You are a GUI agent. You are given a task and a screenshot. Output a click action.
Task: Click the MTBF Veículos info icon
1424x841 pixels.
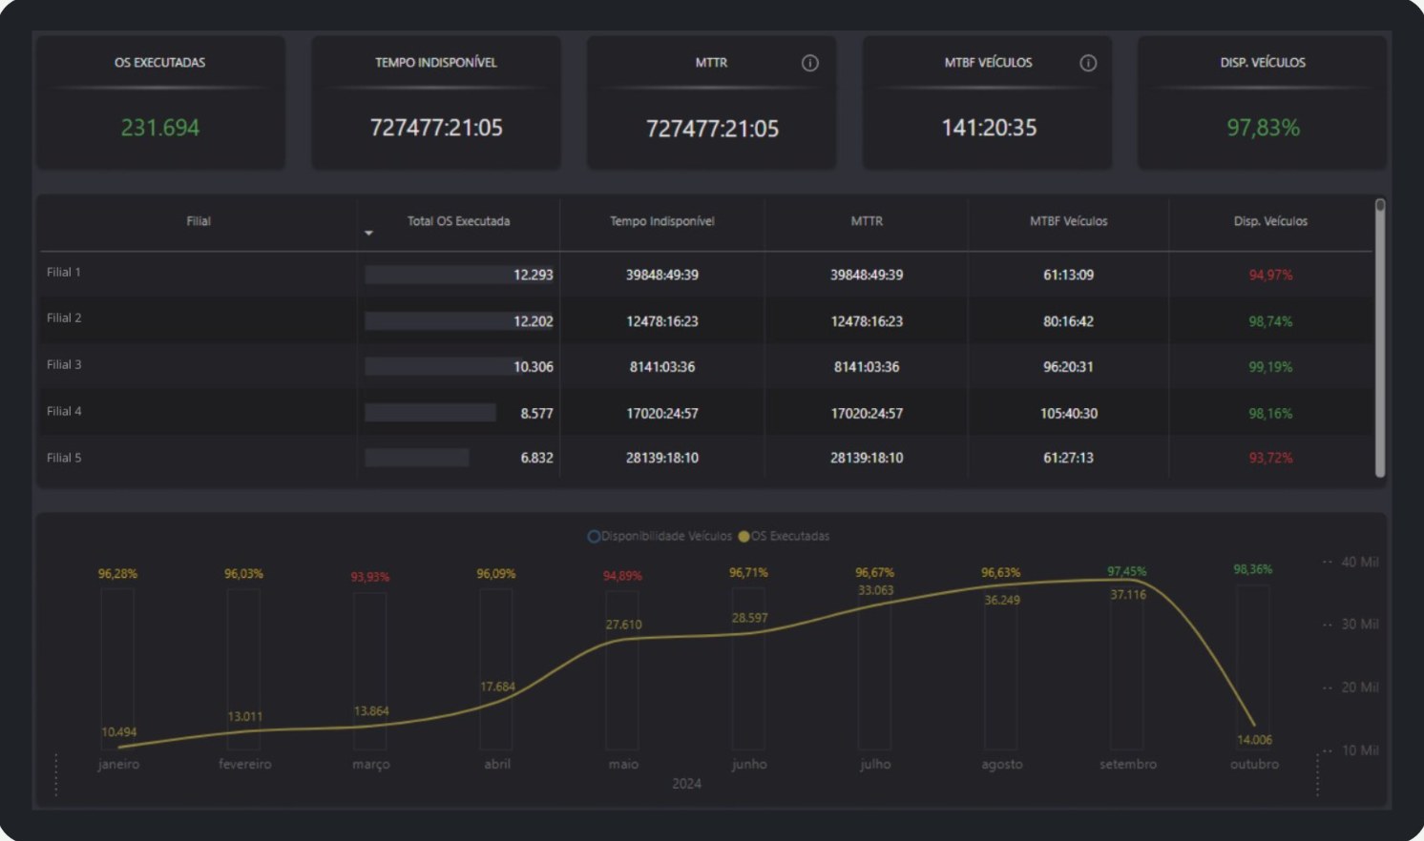1087,63
